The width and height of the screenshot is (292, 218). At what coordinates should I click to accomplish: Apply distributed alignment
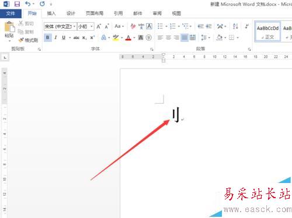tap(193, 37)
